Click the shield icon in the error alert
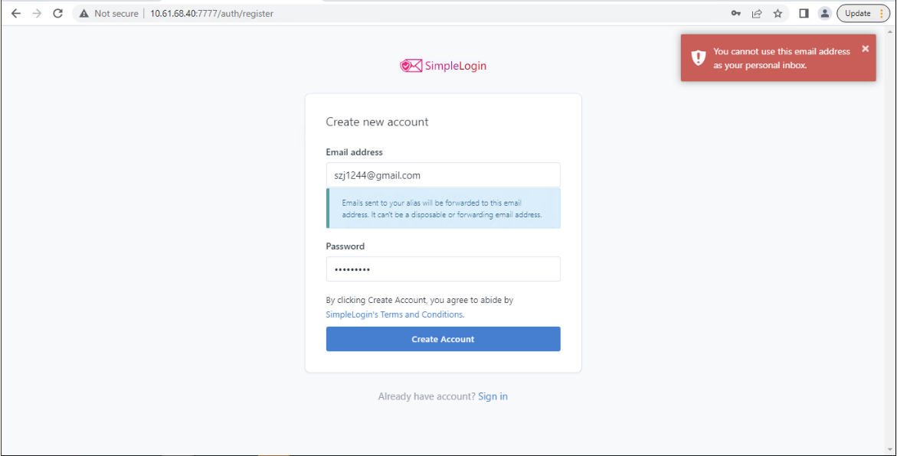Image resolution: width=897 pixels, height=456 pixels. [698, 57]
